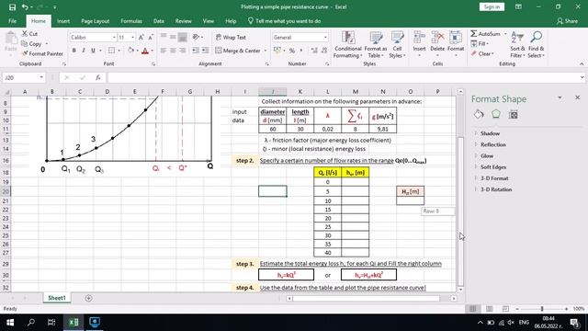Toggle Italic formatting

[x=84, y=51]
